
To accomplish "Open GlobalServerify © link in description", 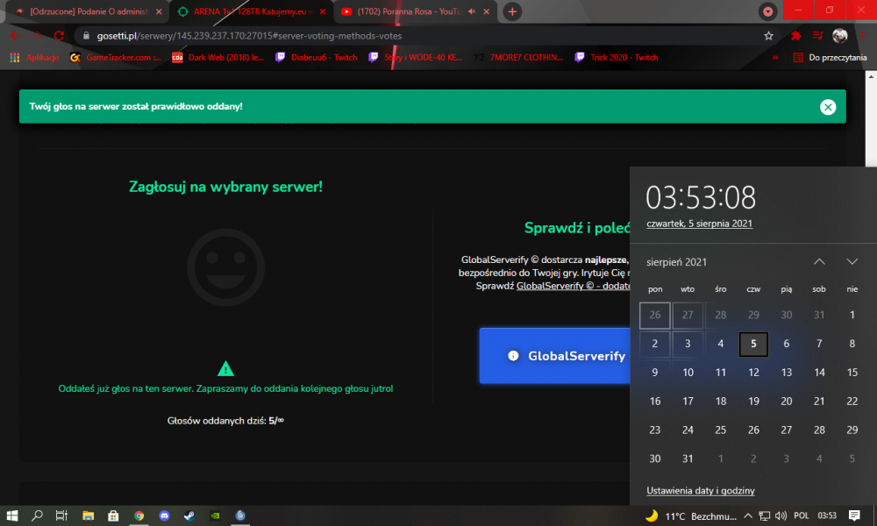I will [573, 286].
